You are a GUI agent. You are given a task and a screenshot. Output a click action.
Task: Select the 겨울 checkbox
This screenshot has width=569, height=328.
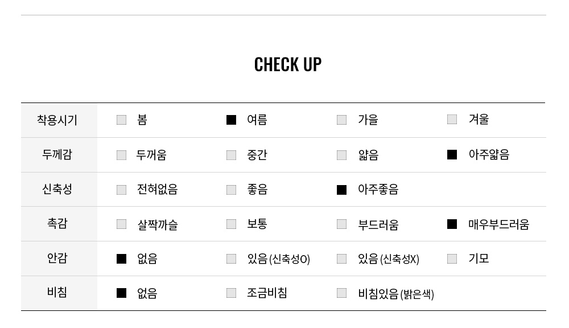coord(452,119)
